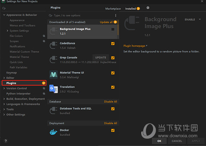Click the settings search magnifier icon
Viewport: 206px width, 146px height.
(4, 8)
